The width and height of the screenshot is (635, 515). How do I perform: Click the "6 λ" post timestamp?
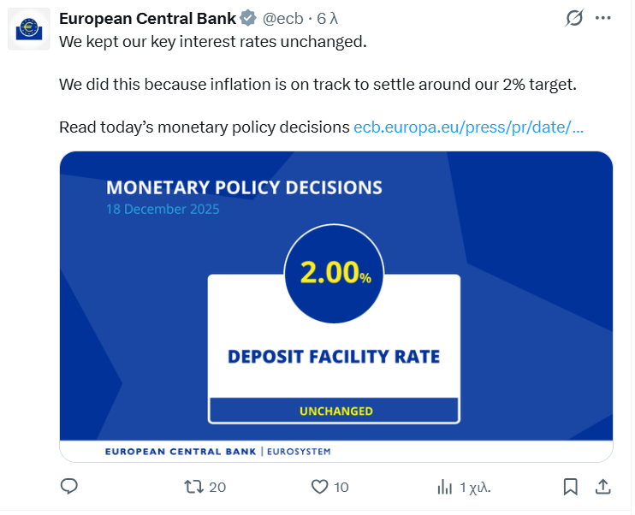(328, 18)
